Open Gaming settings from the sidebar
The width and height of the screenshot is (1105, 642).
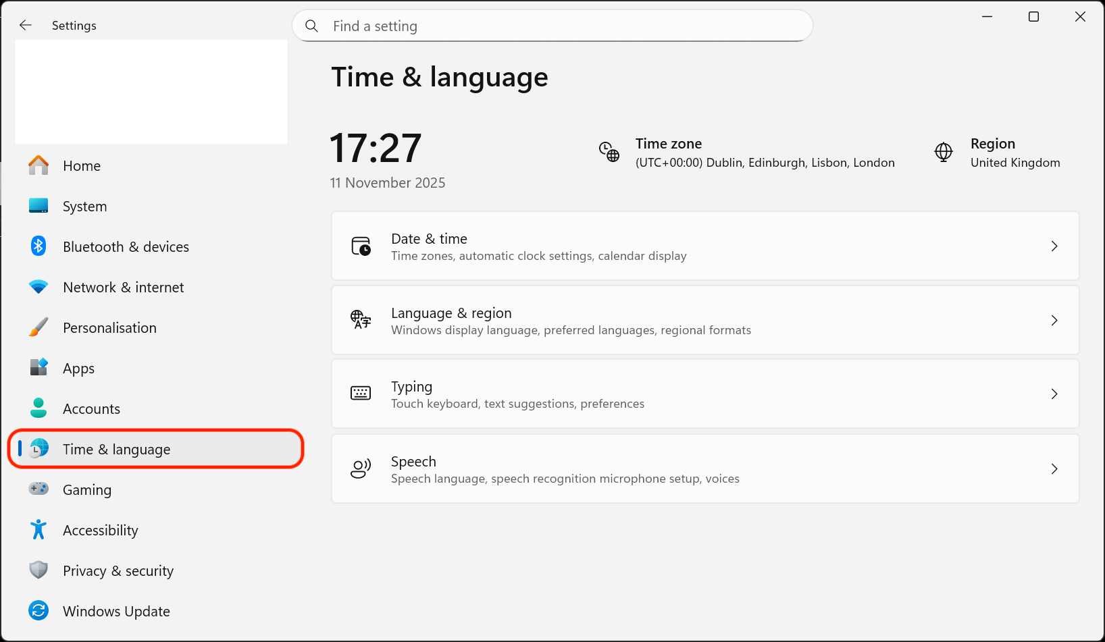pyautogui.click(x=38, y=489)
